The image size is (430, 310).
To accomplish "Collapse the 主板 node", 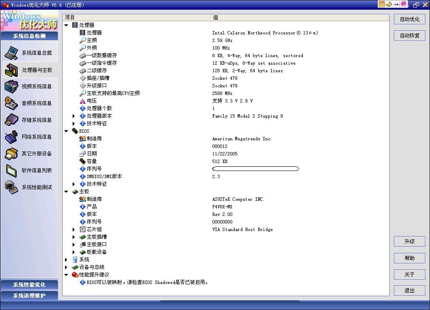I will coord(66,192).
